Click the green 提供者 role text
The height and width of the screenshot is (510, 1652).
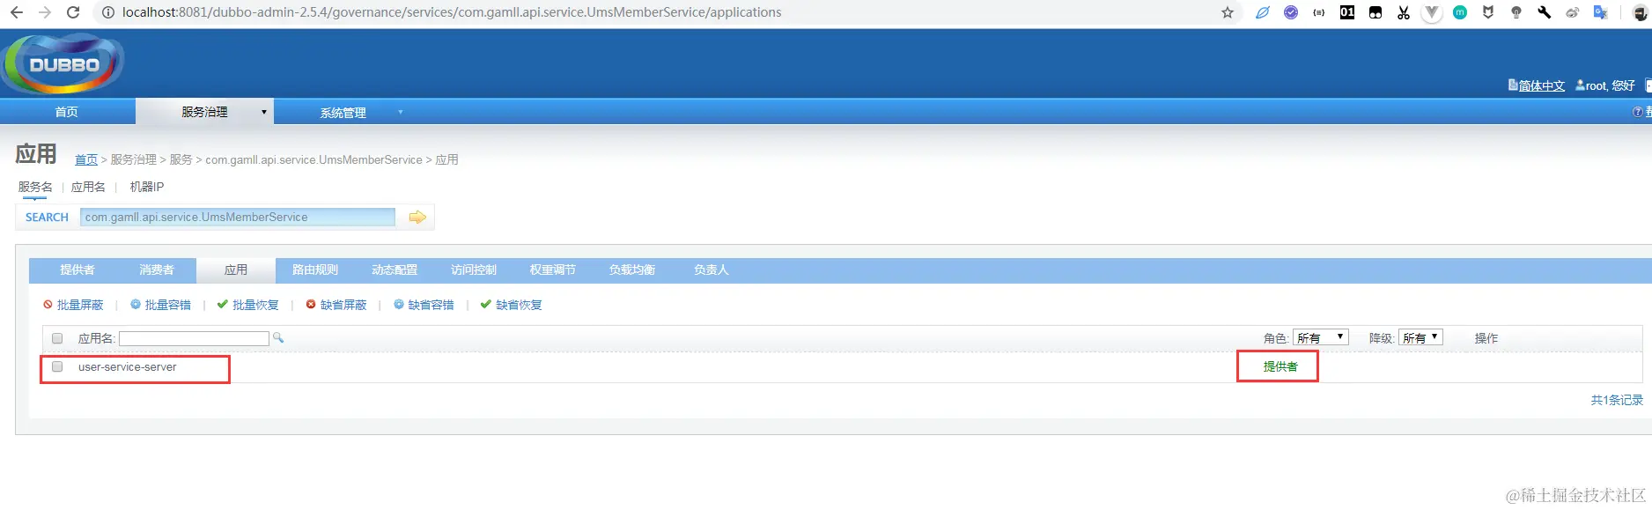(x=1280, y=366)
